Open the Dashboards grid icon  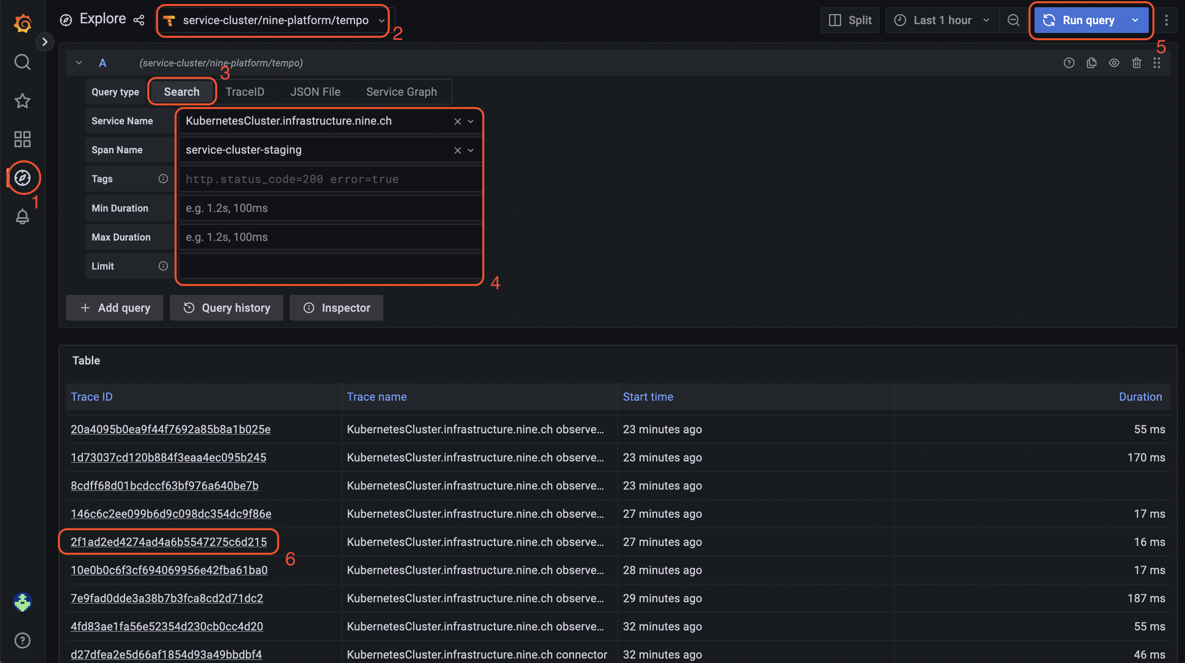tap(22, 139)
